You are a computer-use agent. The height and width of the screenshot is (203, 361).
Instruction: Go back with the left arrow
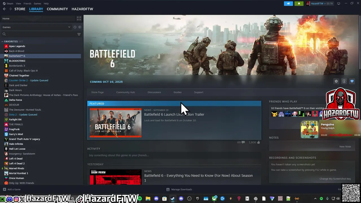tap(4, 9)
